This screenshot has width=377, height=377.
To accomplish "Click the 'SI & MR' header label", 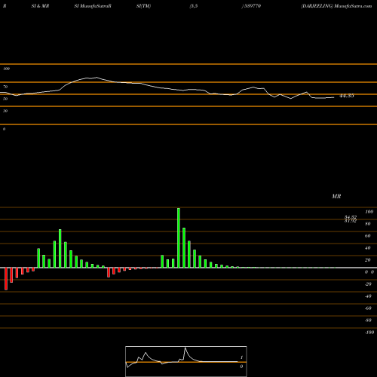I will tap(40, 6).
